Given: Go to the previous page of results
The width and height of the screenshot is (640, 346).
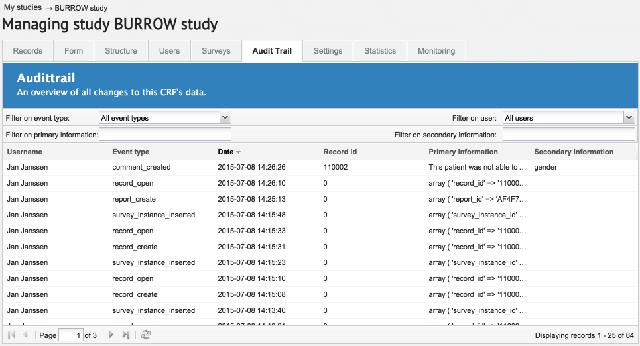Looking at the screenshot, I should tap(26, 335).
